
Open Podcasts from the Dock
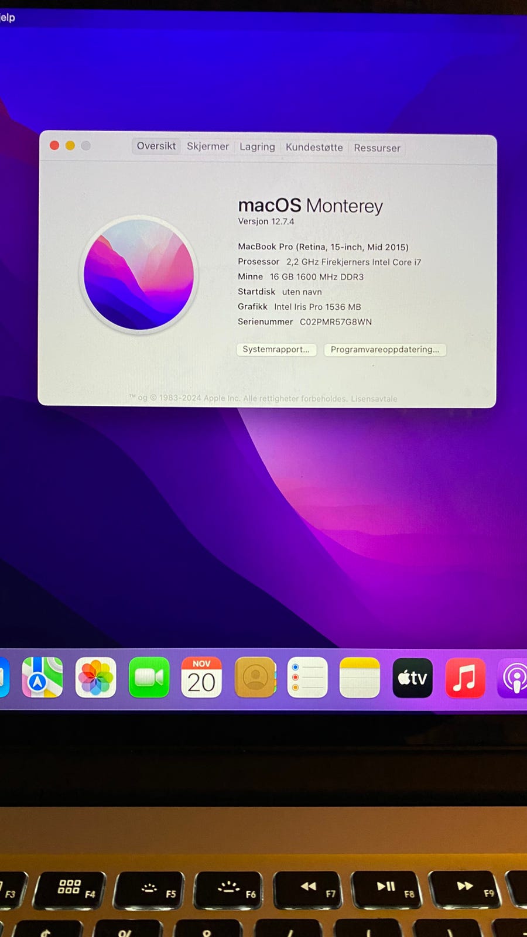[x=512, y=678]
